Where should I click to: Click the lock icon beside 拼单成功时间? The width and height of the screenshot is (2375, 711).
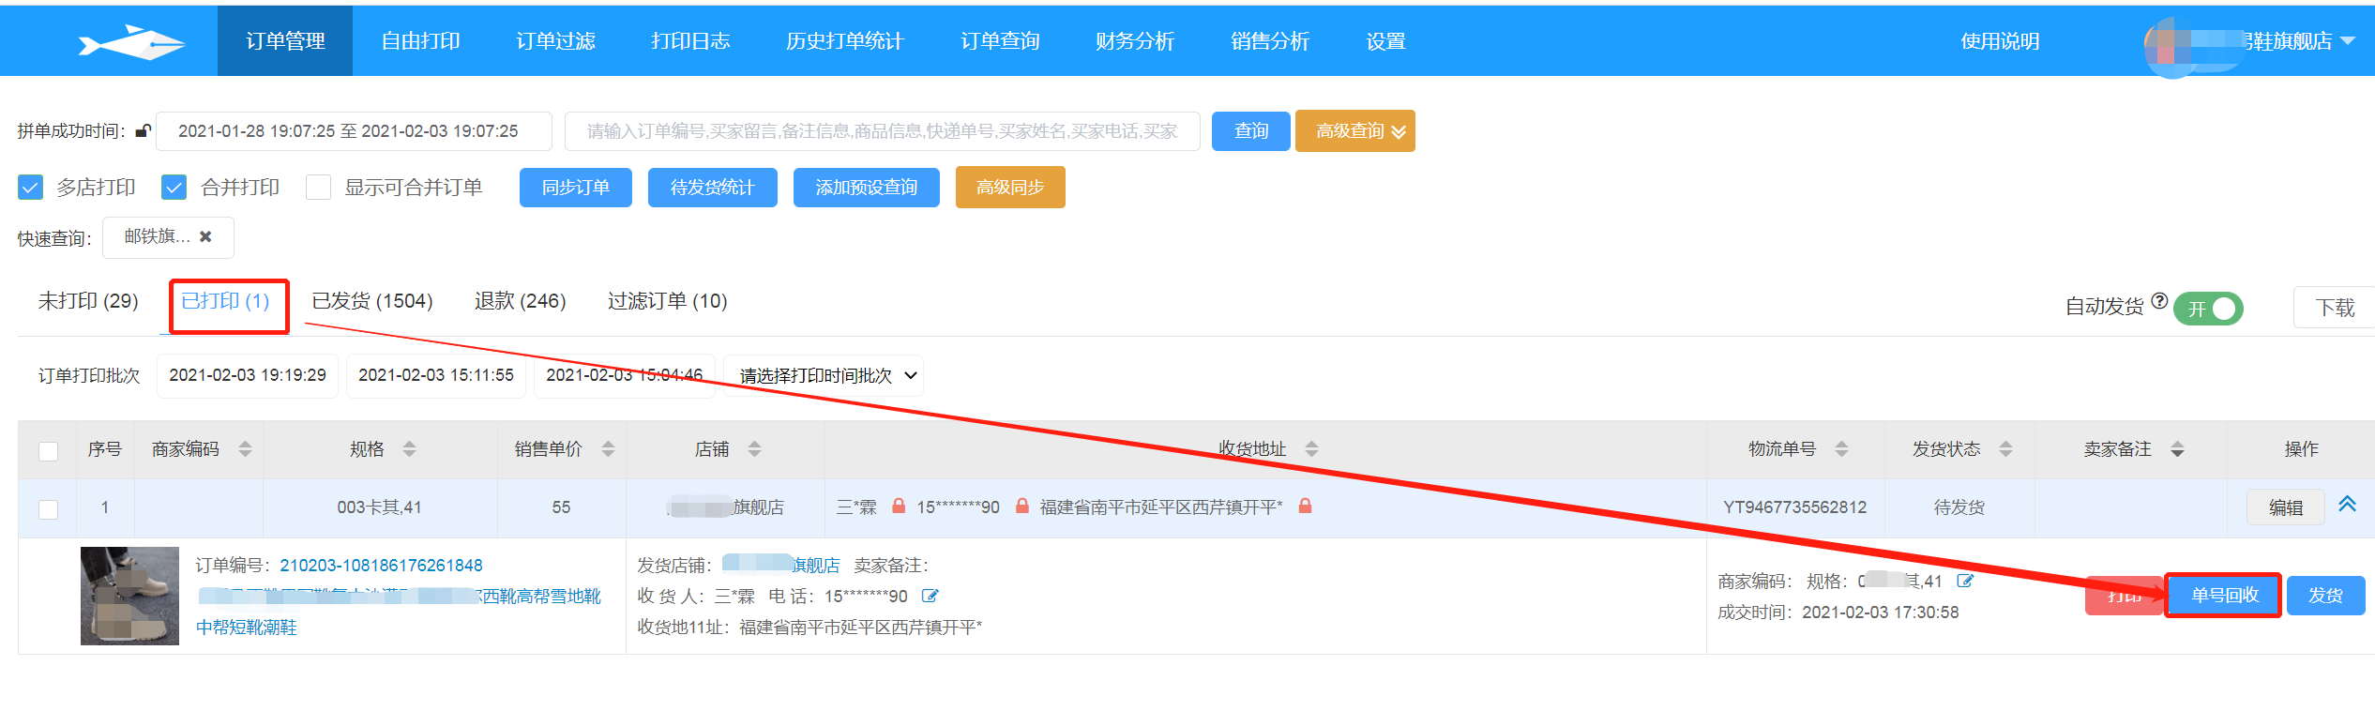click(143, 131)
